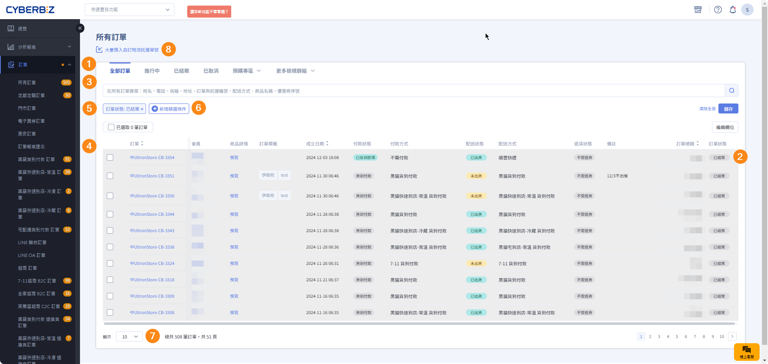
Task: Open the 快速查找功能 dropdown
Action: 130,10
